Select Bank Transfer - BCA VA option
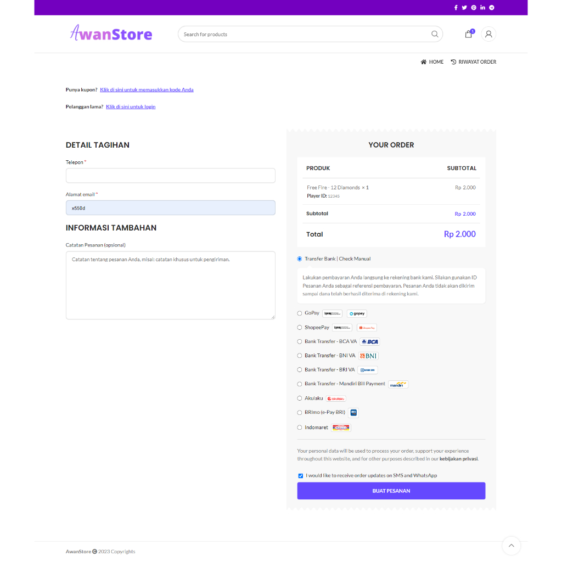 tap(300, 341)
